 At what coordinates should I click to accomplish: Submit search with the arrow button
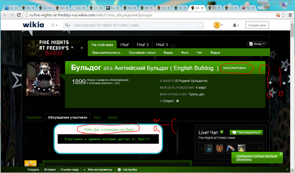click(x=201, y=25)
